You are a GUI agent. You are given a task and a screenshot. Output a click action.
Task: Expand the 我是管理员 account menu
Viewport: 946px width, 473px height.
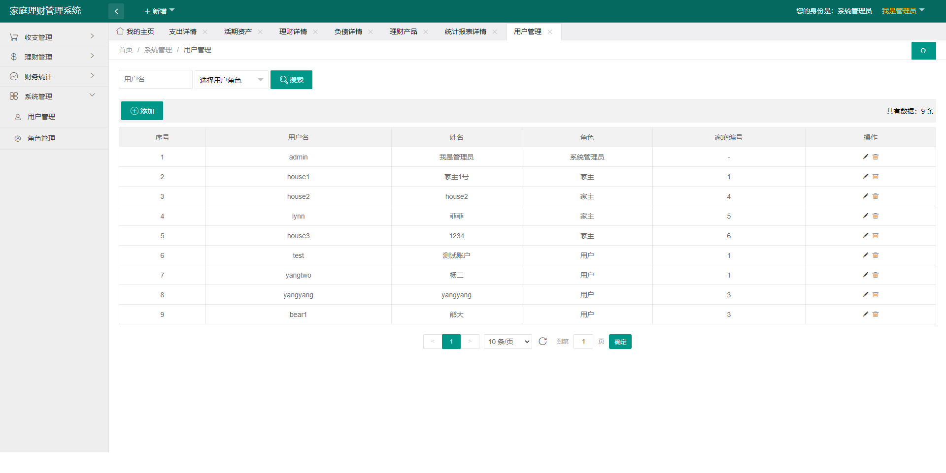point(903,11)
